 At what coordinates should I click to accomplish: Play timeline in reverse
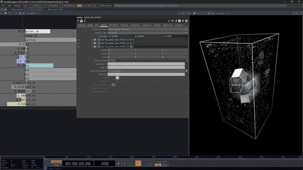point(131,163)
